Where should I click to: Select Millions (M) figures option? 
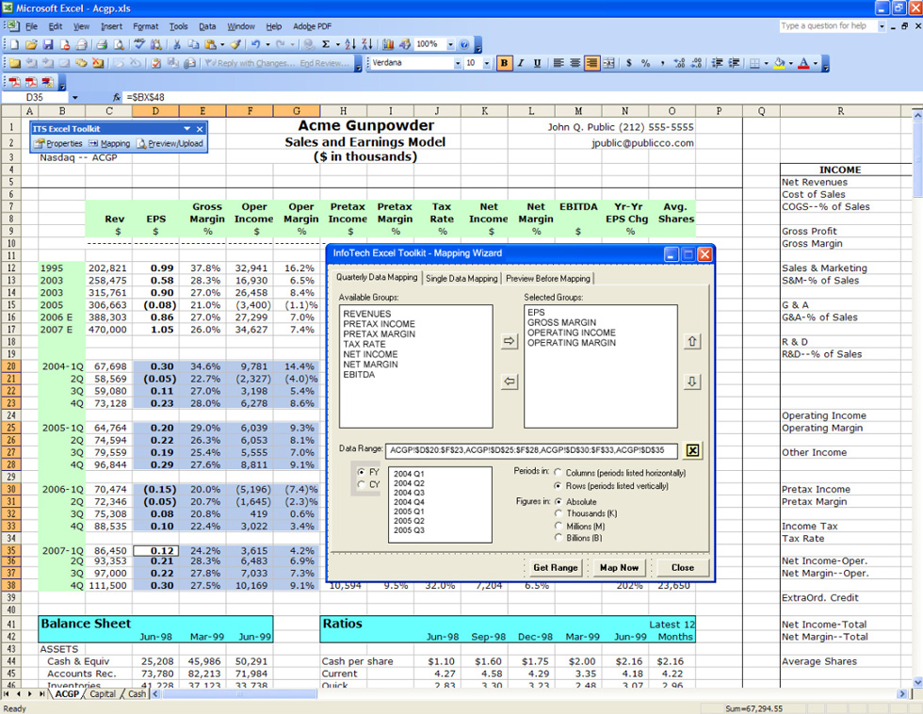pos(580,527)
